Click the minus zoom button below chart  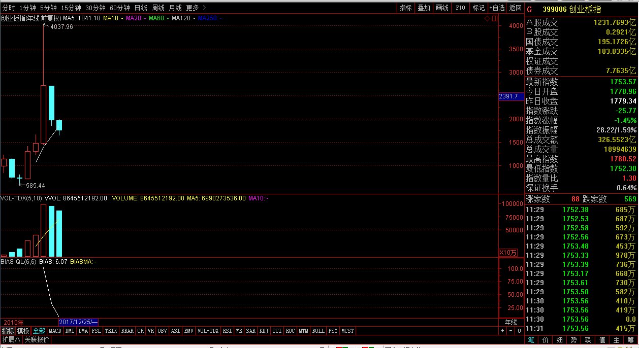click(x=510, y=331)
